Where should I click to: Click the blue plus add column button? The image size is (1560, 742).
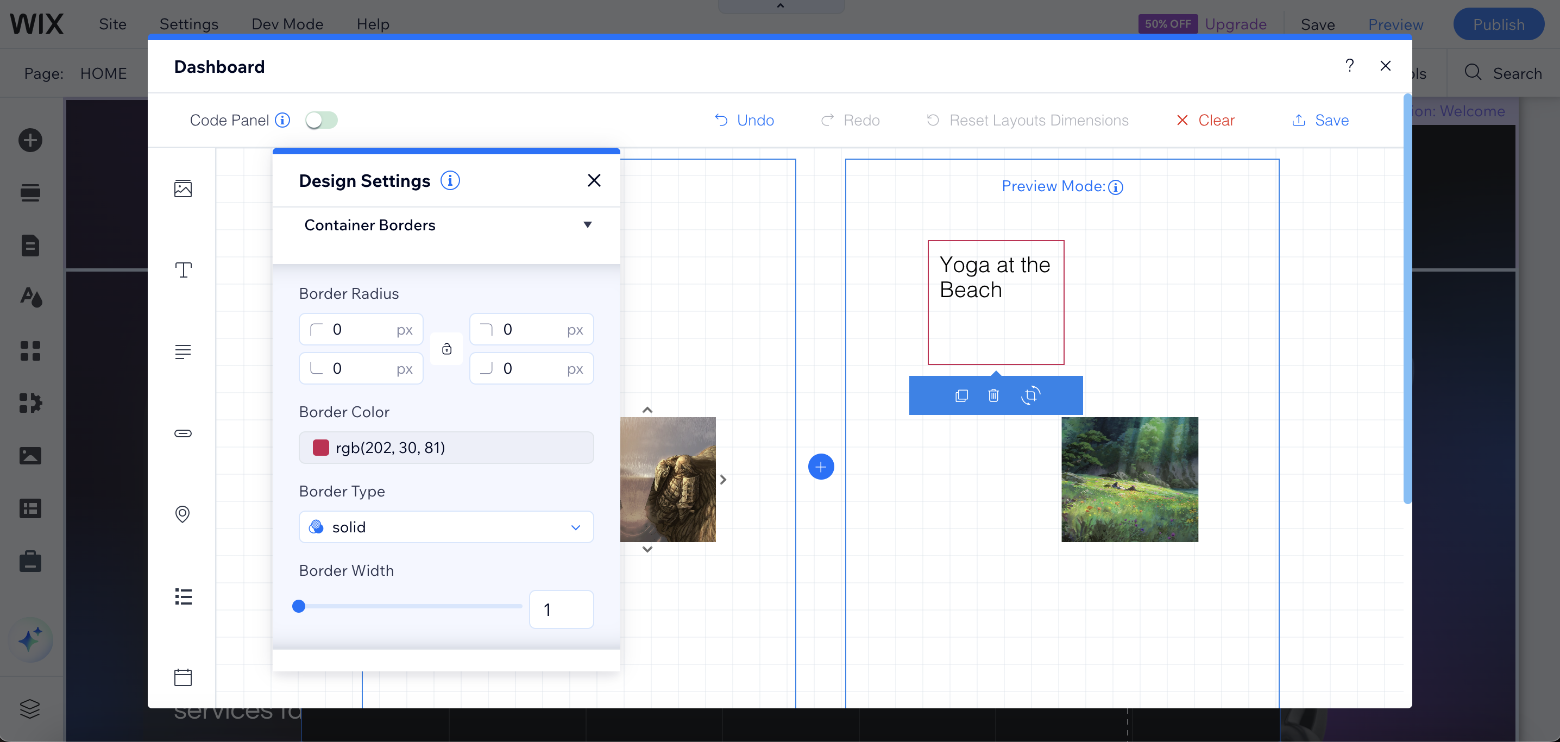tap(821, 467)
